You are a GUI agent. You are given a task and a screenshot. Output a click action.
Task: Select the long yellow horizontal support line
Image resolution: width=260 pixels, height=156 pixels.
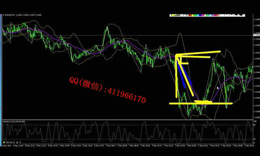(x=201, y=103)
